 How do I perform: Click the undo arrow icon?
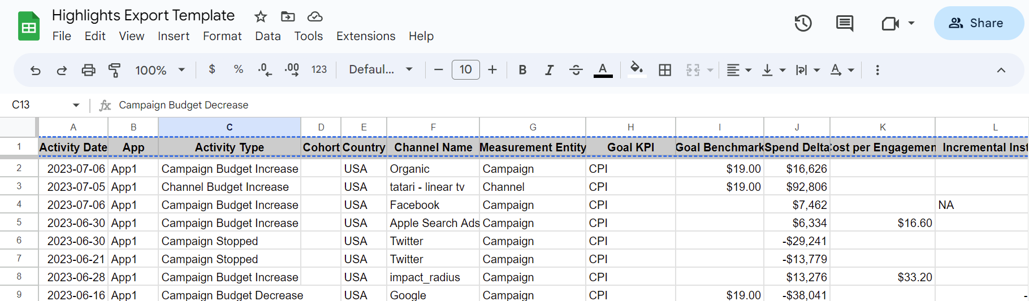coord(36,70)
